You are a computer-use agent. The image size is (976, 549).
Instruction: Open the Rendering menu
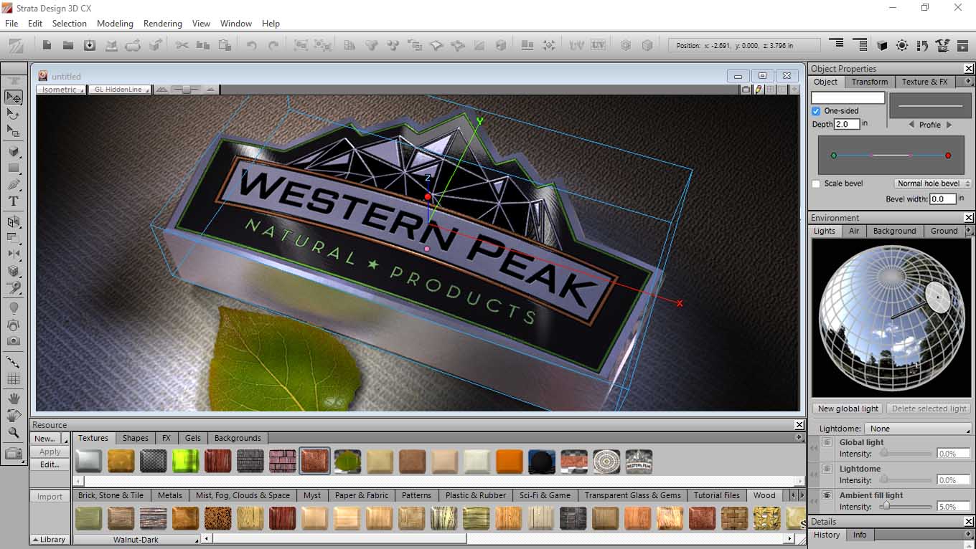[163, 24]
